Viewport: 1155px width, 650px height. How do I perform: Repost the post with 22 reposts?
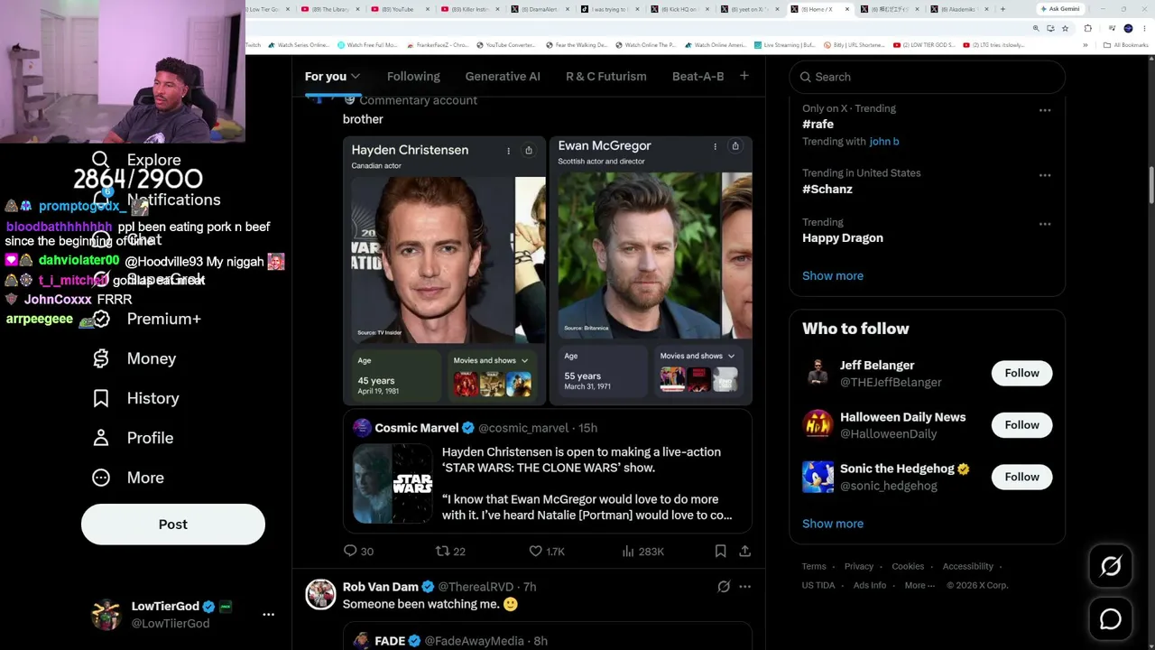click(x=450, y=551)
